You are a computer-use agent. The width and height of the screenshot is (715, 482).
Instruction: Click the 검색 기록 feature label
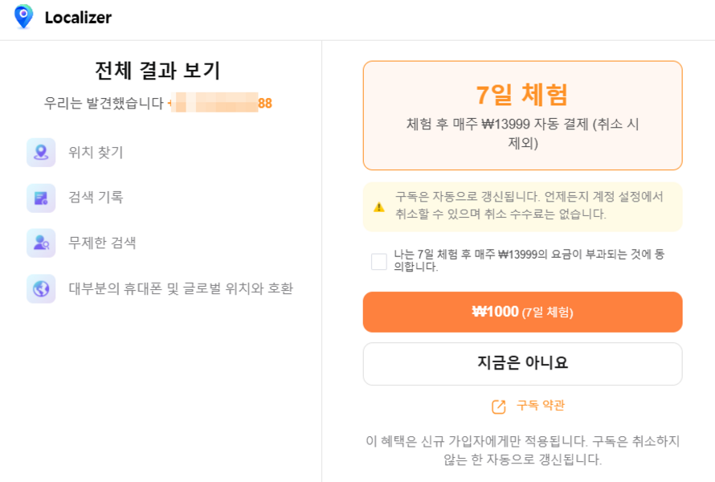96,197
